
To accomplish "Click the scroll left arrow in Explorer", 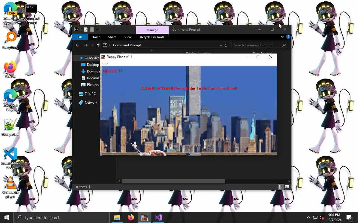I will (x=119, y=181).
